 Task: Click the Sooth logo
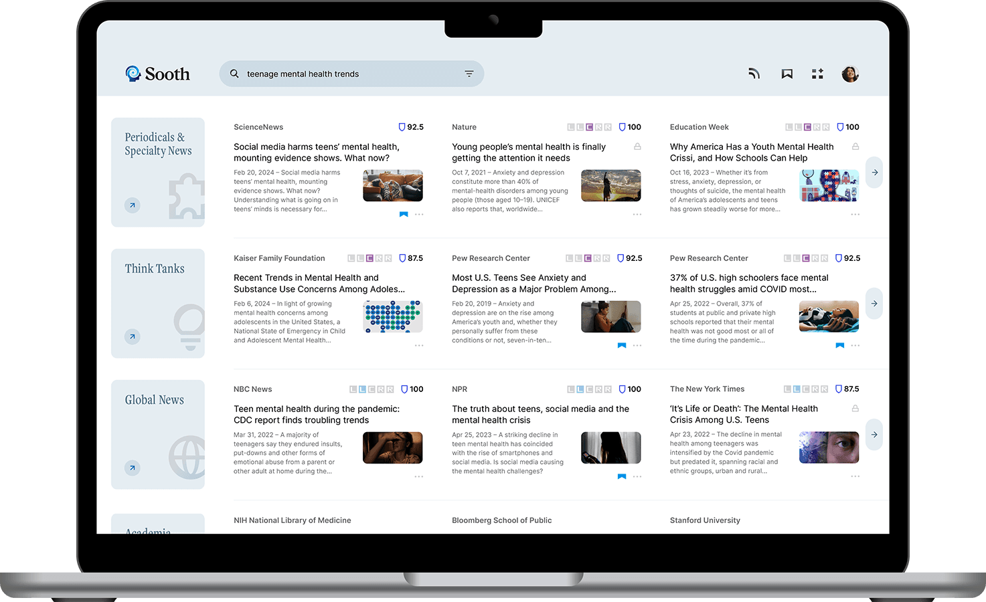pos(157,74)
